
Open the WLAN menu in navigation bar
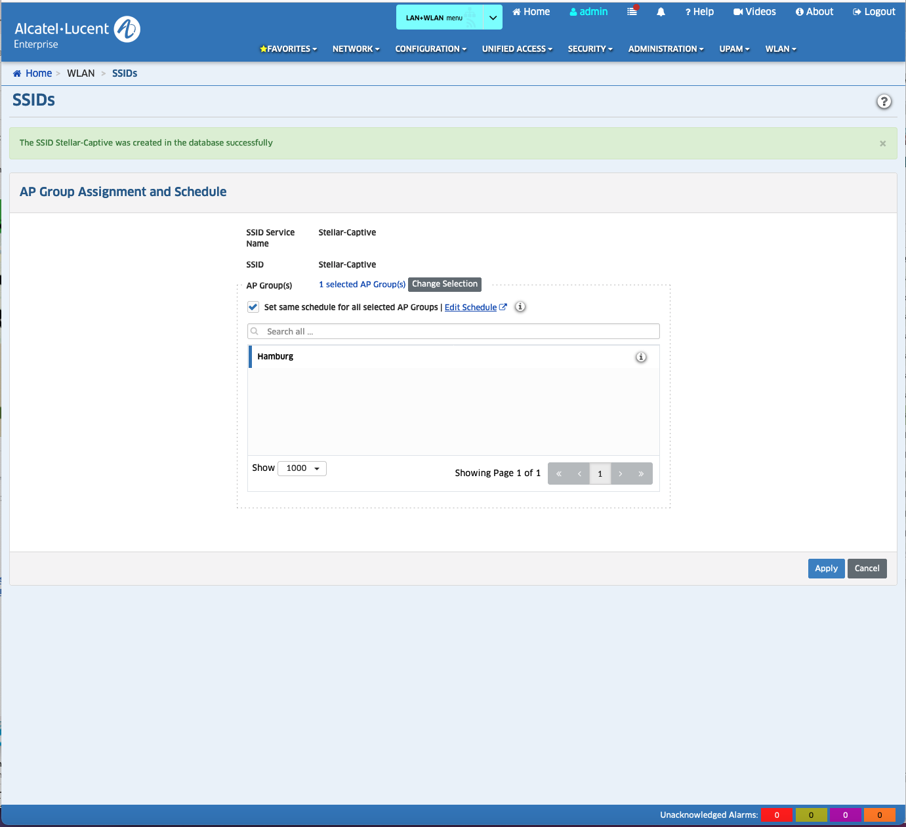(780, 49)
